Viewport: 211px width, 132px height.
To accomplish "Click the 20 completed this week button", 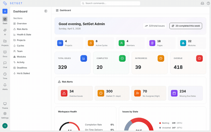I will [x=186, y=26].
